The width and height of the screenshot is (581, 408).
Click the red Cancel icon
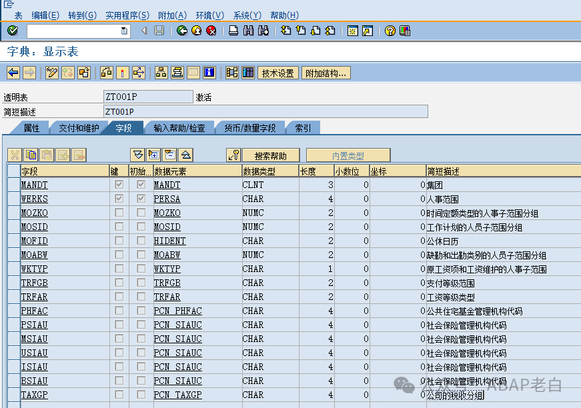pyautogui.click(x=211, y=31)
